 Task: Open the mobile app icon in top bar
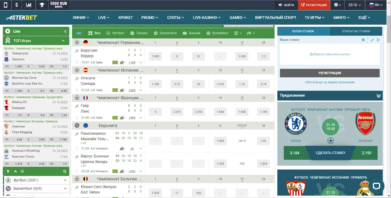(x=5, y=5)
